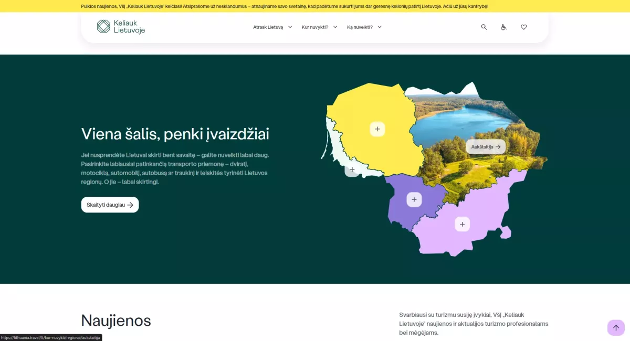This screenshot has width=630, height=341.
Task: Click the Keliauk Lietuvoje logo
Action: pos(120,27)
